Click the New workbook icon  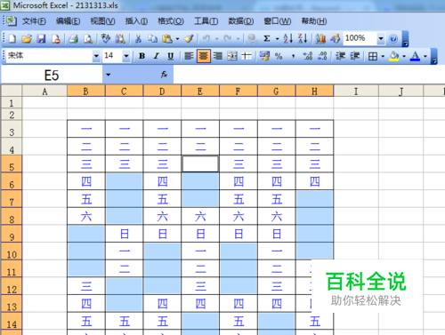12,38
